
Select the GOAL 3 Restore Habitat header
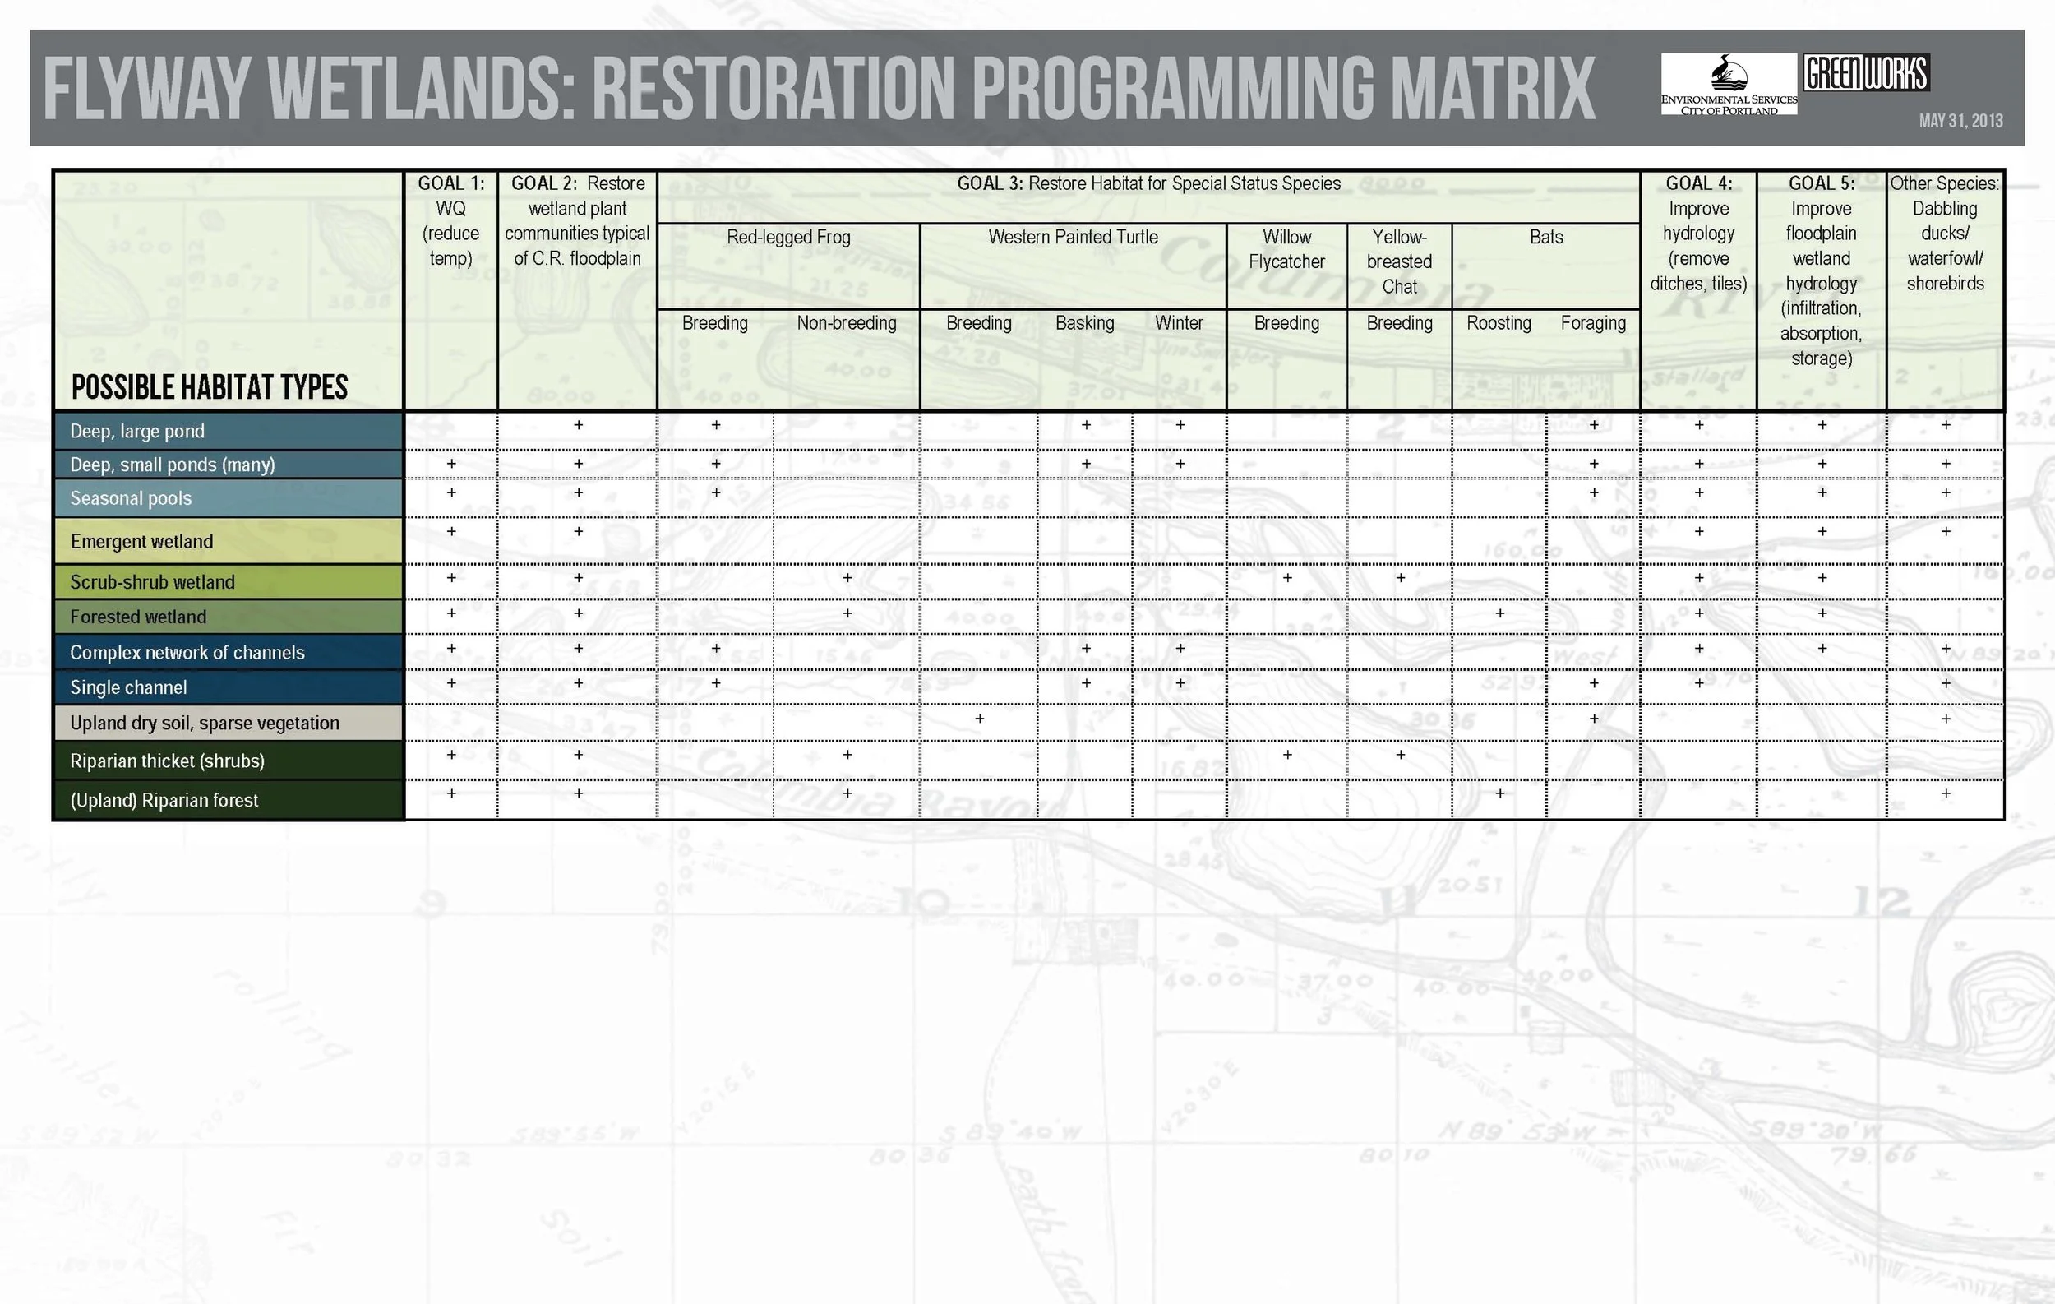(x=1148, y=183)
